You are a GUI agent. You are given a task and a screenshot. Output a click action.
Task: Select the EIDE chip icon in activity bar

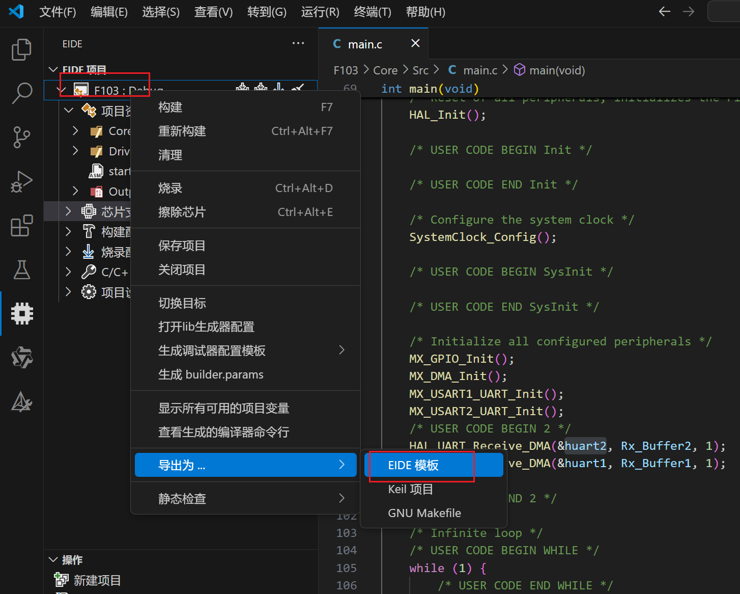22,313
